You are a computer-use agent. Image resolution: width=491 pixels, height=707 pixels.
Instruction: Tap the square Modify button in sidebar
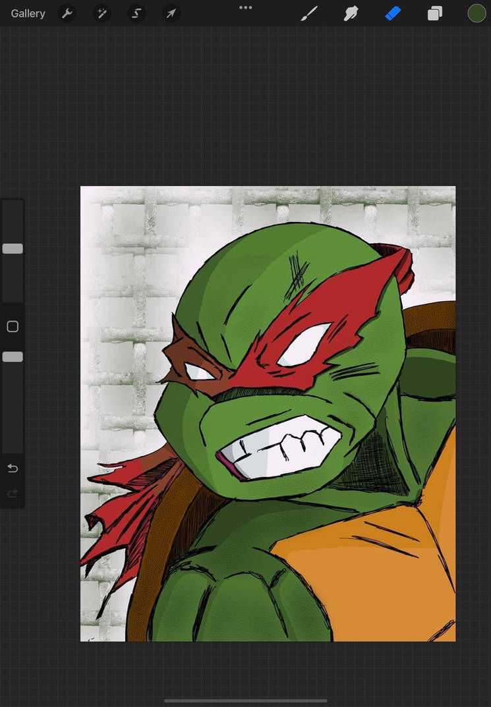coord(13,326)
